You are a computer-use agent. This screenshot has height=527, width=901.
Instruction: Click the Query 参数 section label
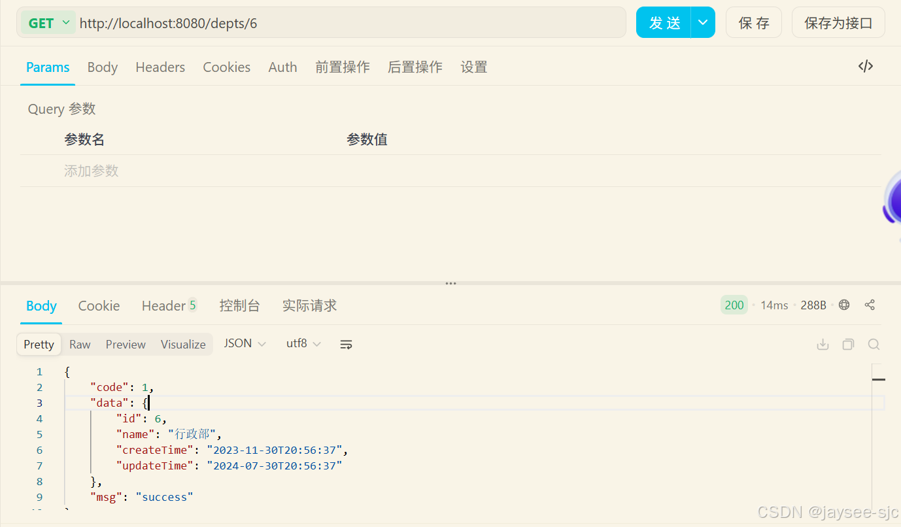pyautogui.click(x=62, y=109)
